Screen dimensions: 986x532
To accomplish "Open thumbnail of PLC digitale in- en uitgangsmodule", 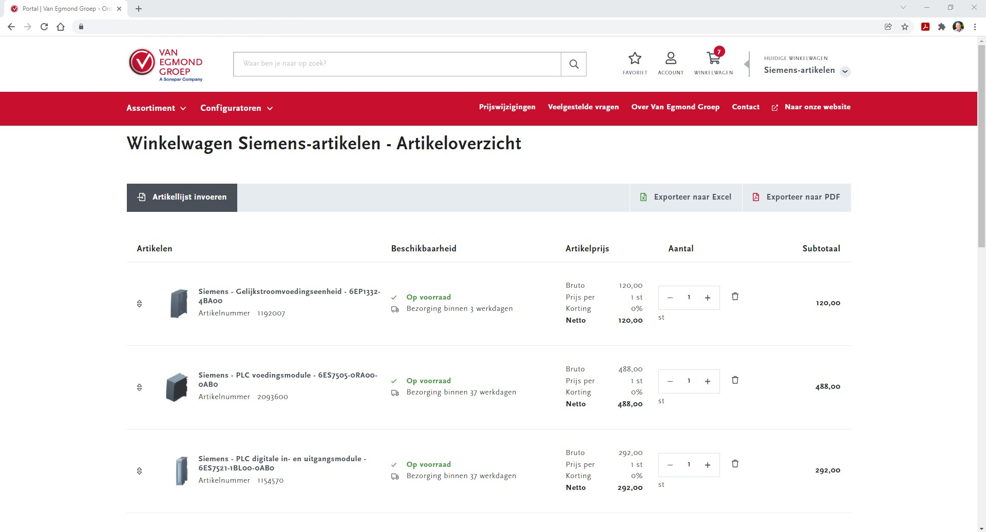I will click(181, 470).
